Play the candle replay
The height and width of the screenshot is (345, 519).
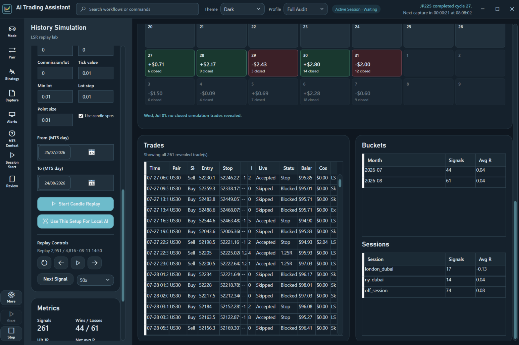coord(78,263)
